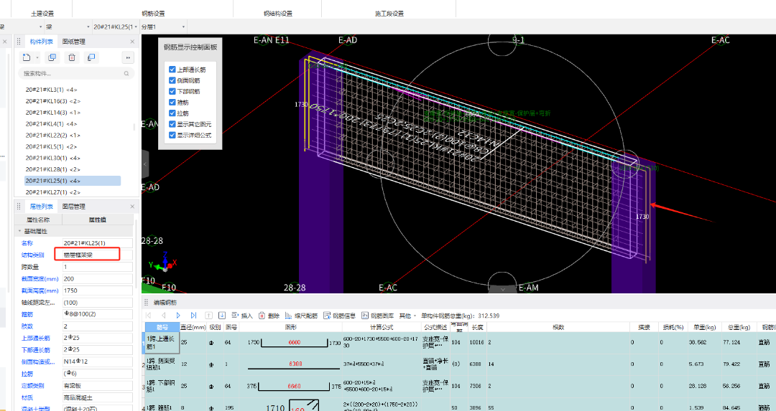Open the 钢结构设置 ribbon group
The image size is (776, 411).
(278, 14)
